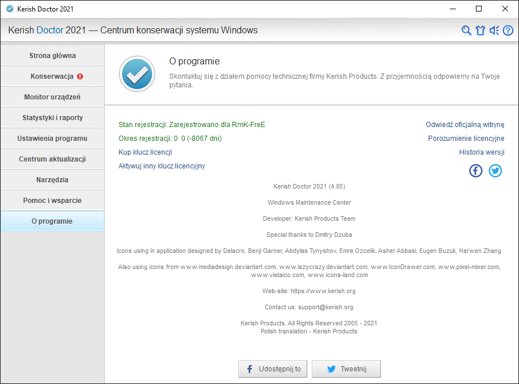Click the round Twitter icon under Historia wersji
The height and width of the screenshot is (384, 519).
click(x=495, y=171)
